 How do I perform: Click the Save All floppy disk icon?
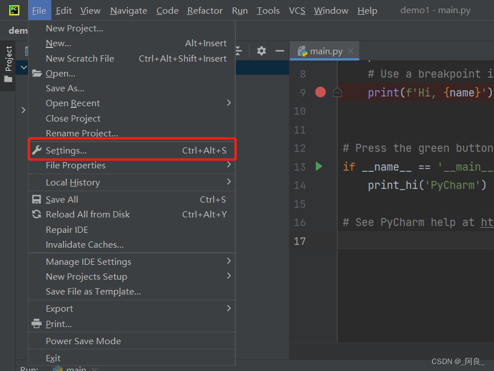click(35, 199)
